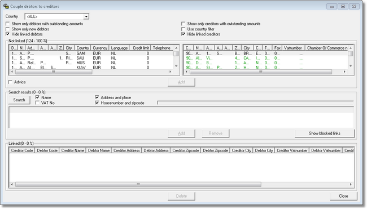The height and width of the screenshot is (209, 367).
Task: Click the search progress bar
Action: click(255, 103)
